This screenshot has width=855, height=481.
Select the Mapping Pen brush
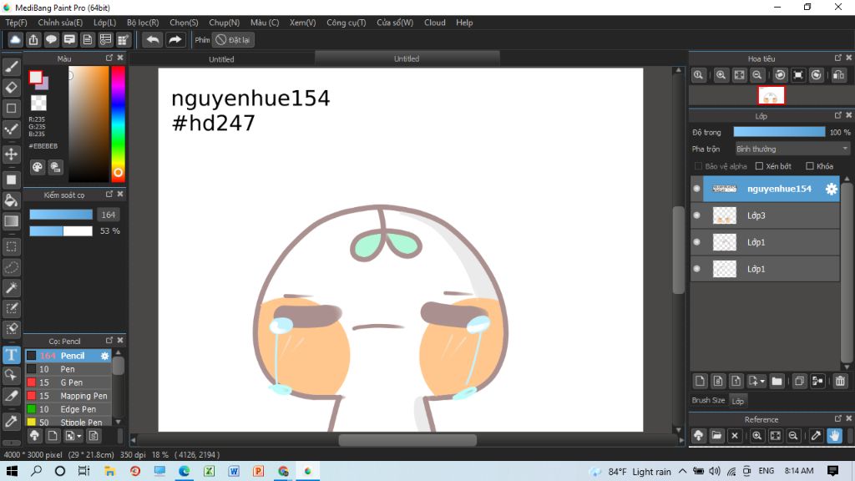(x=68, y=396)
